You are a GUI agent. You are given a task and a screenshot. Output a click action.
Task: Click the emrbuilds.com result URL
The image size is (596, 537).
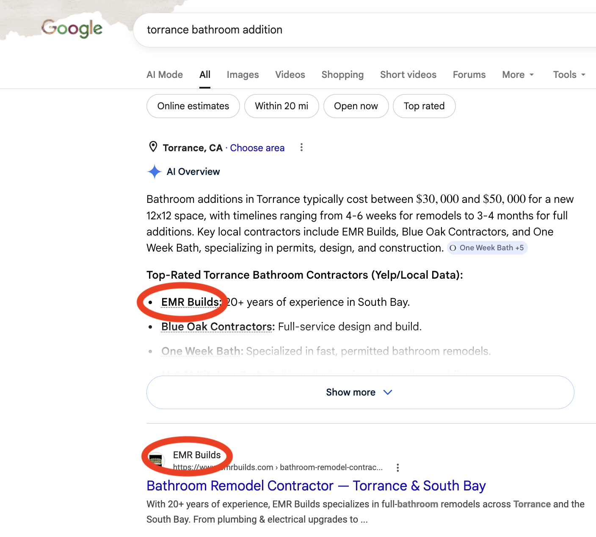[x=278, y=467]
